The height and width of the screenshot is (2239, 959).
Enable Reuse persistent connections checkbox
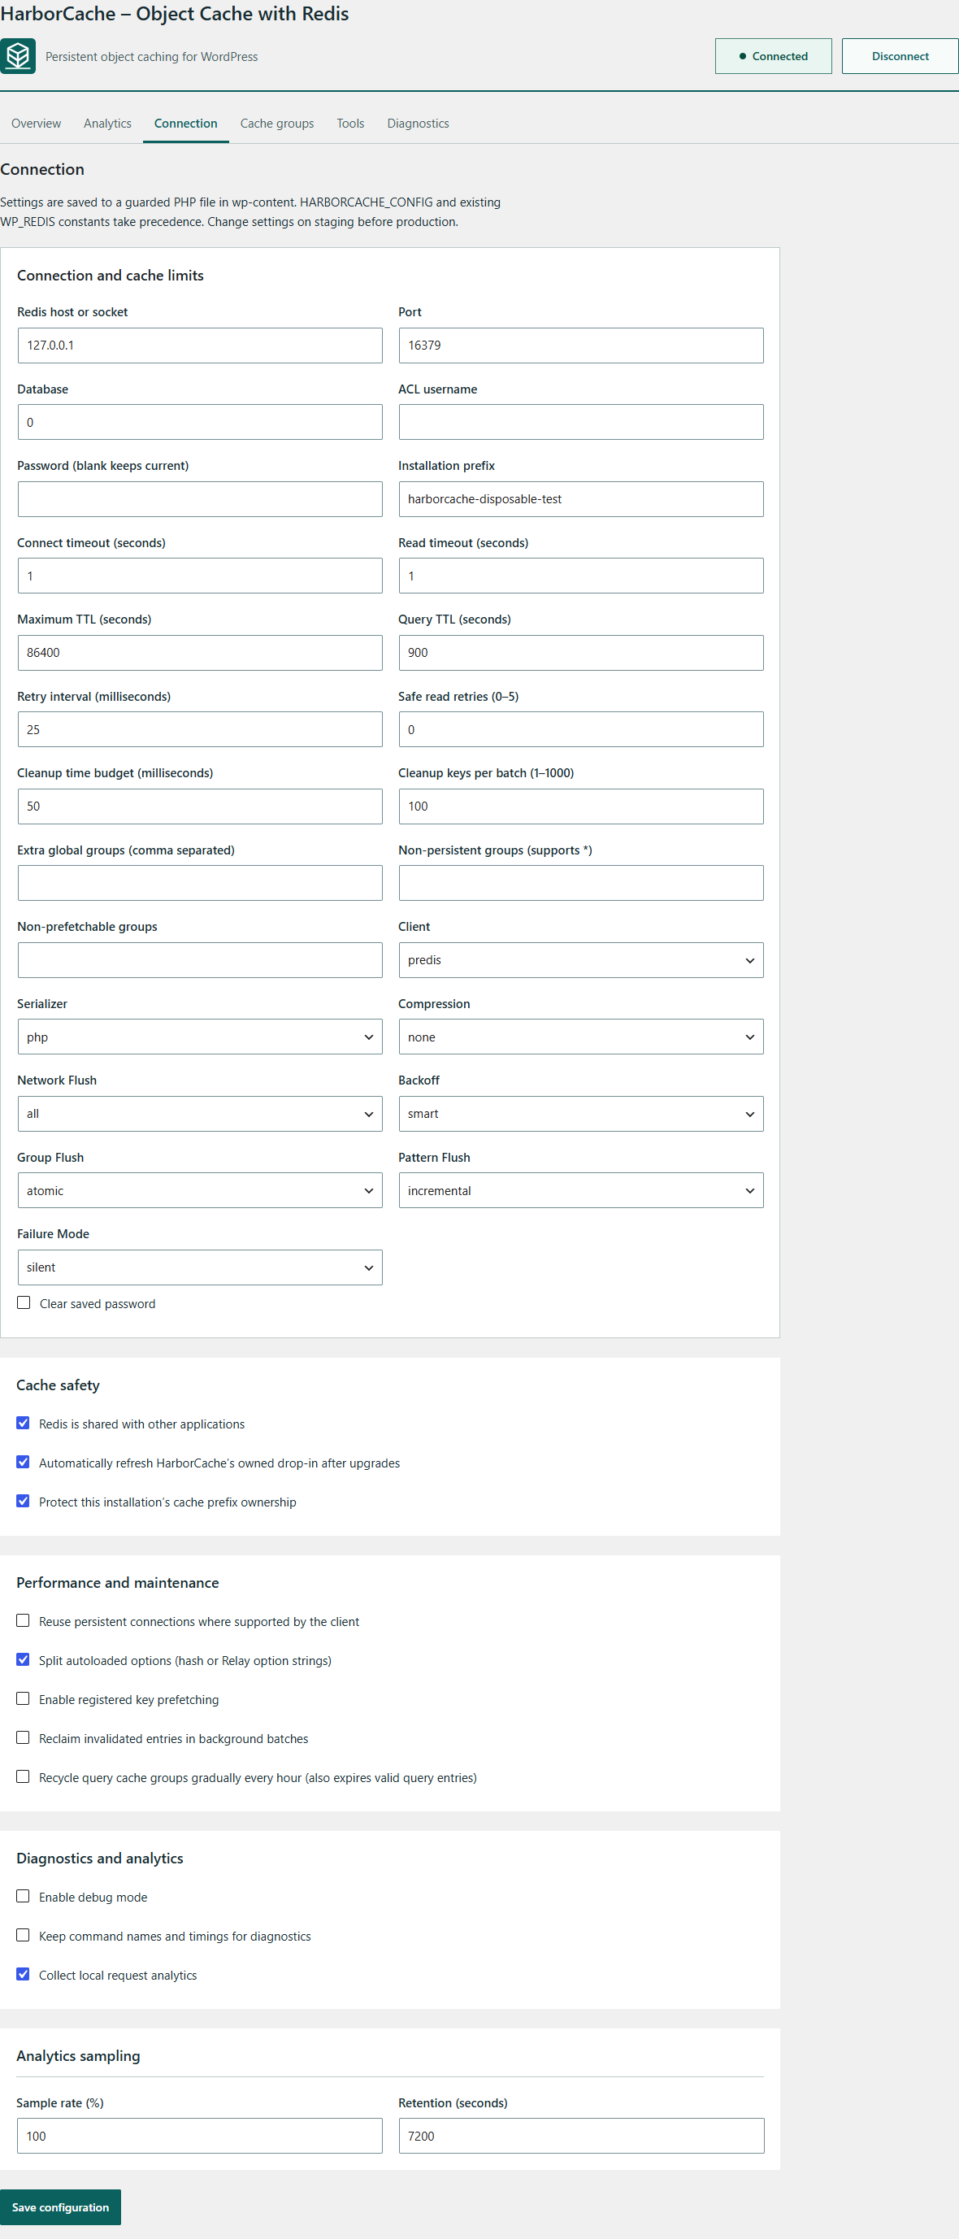click(23, 1620)
